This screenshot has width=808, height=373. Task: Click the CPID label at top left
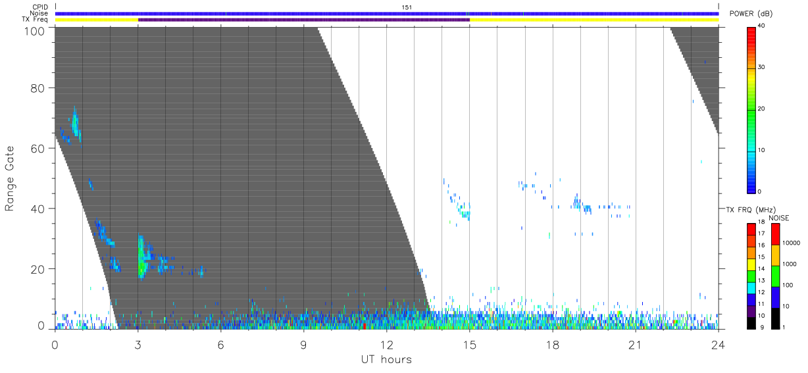39,7
